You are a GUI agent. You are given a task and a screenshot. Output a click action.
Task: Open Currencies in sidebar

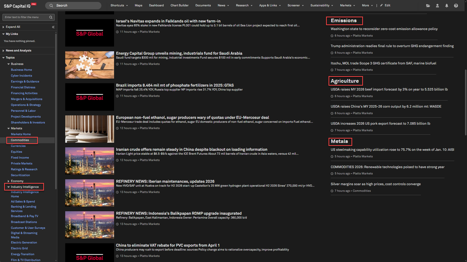click(18, 146)
